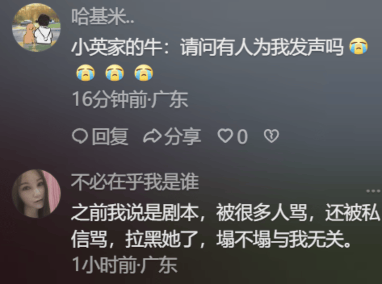Select the 回复 reply label
Viewport: 382px width, 284px height.
[110, 136]
